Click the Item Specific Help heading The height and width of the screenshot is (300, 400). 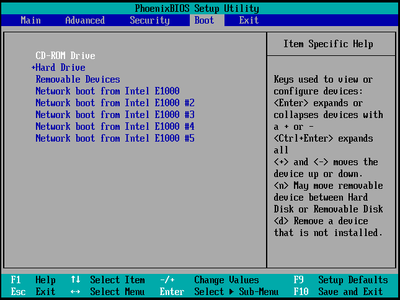(x=328, y=44)
